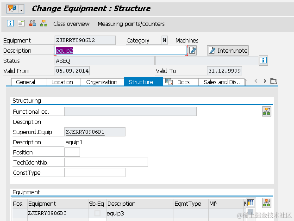Open Measuring points/counters
This screenshot has height=221, width=294.
tap(131, 24)
